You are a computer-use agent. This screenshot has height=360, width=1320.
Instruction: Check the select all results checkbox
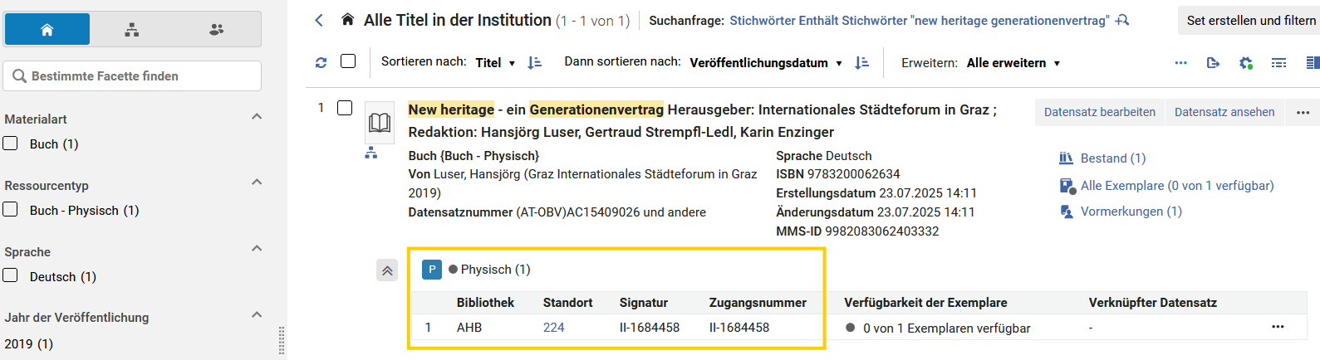348,61
